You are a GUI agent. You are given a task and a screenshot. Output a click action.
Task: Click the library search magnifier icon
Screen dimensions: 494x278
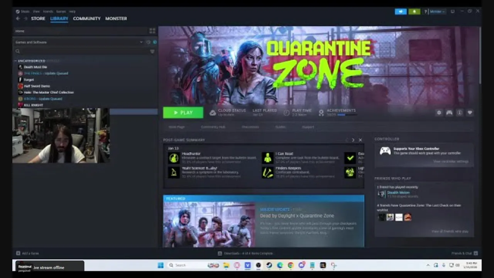click(18, 51)
